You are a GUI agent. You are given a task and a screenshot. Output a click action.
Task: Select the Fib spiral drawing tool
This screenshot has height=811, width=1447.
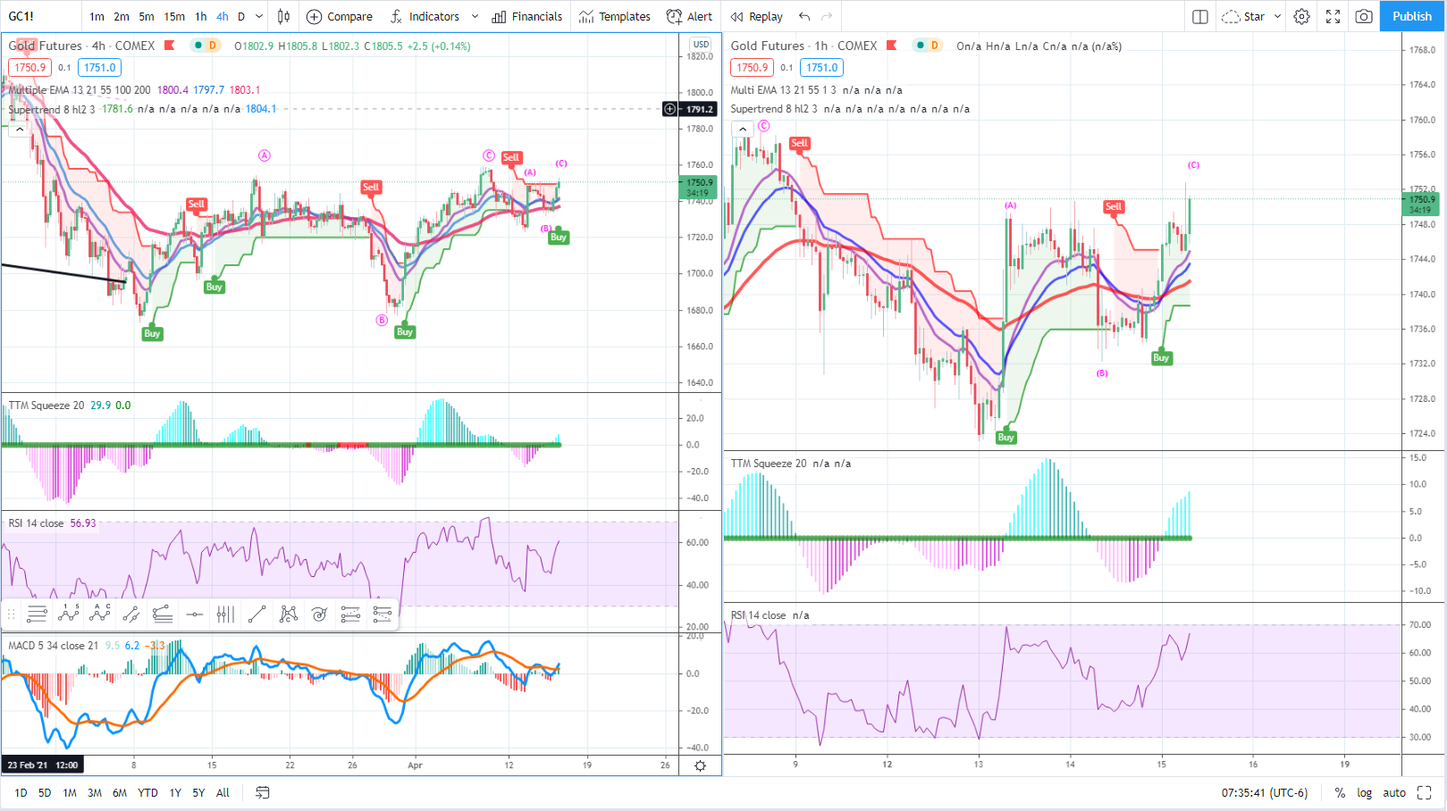click(x=319, y=614)
